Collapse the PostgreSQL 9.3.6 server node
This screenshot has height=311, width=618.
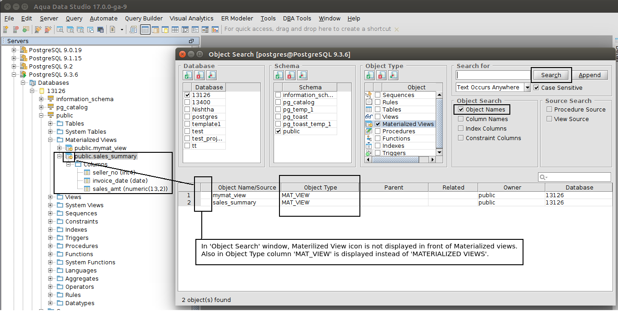pyautogui.click(x=14, y=75)
